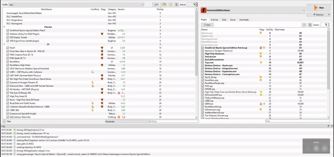Select the DLC: Dragonborn row
The width and height of the screenshot is (334, 157).
pos(99,20)
